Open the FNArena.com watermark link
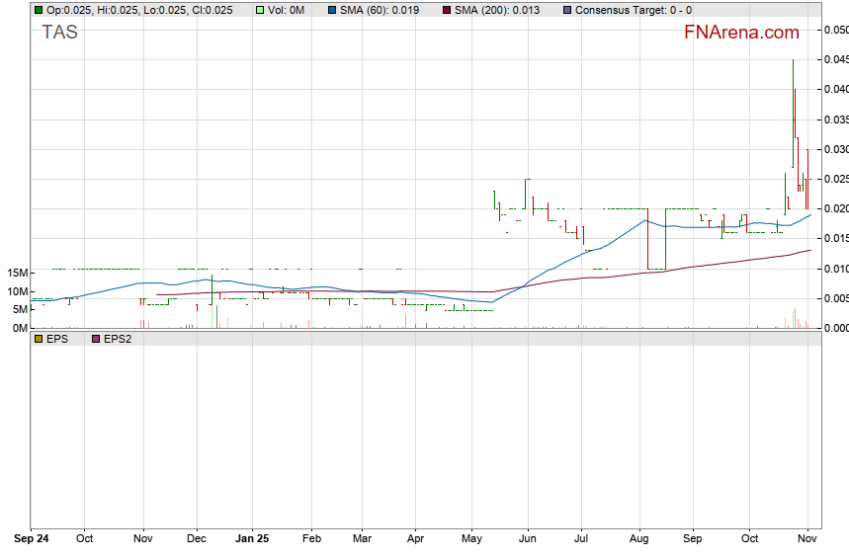 coord(740,33)
